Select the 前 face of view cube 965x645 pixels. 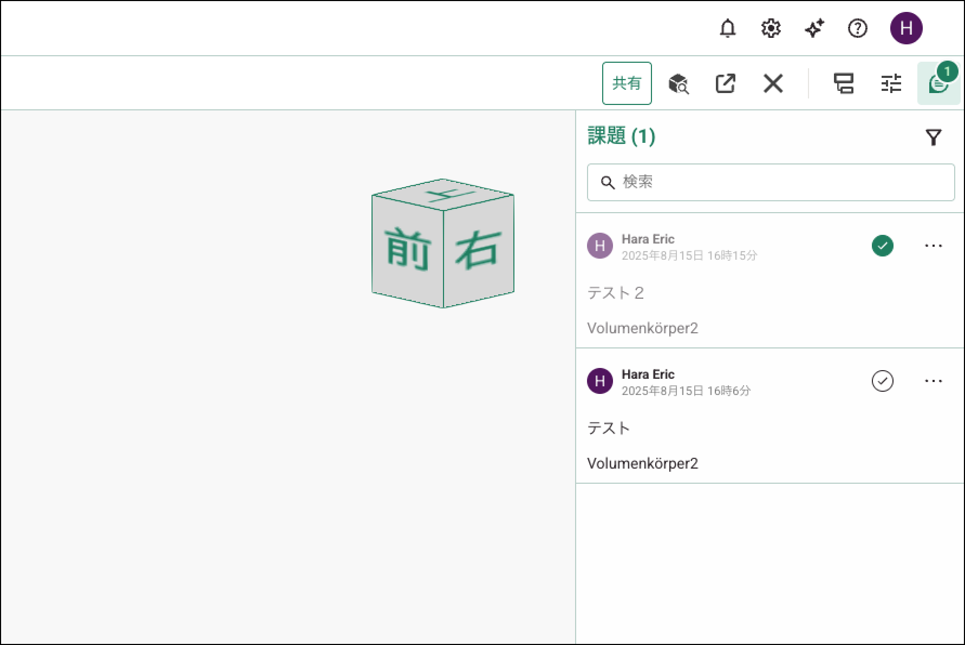pyautogui.click(x=408, y=250)
